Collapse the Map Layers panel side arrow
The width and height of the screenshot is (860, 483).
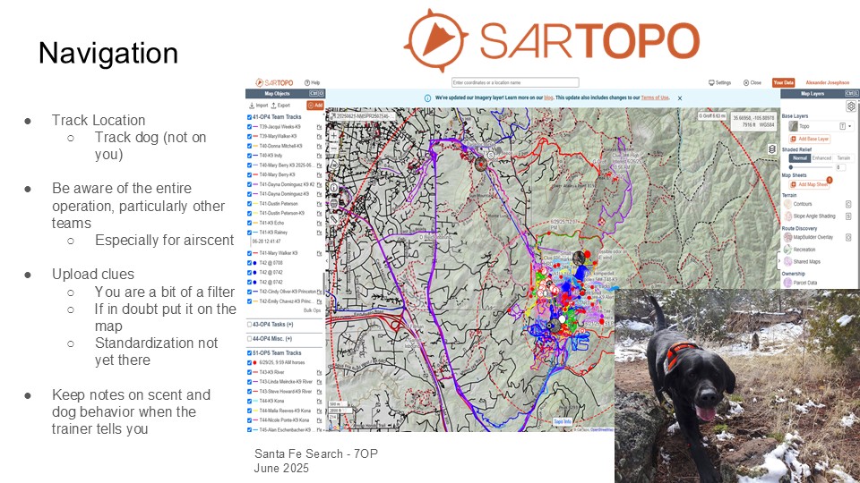coord(778,260)
